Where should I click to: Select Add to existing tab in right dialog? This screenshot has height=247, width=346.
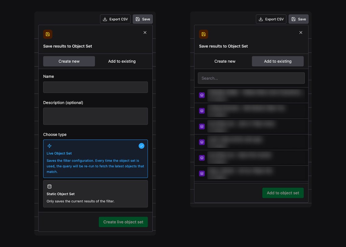click(278, 61)
